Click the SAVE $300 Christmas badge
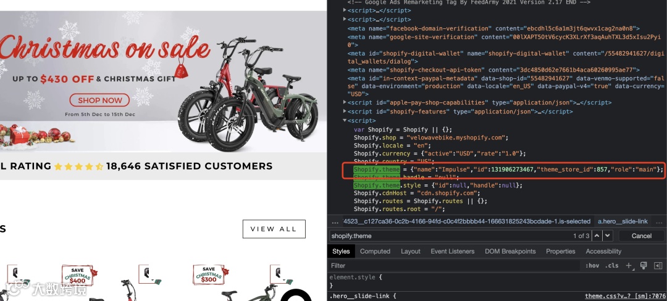The height and width of the screenshot is (301, 667). tap(209, 275)
